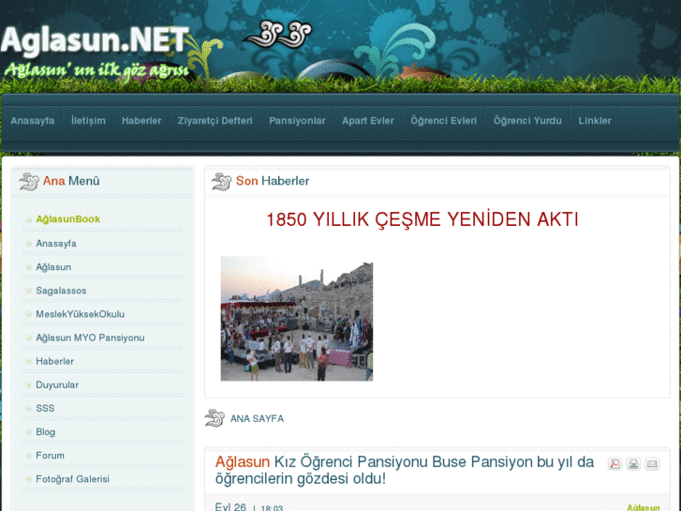Open the 1850 YILLIK ÇEŞME YENİDEN AKTI headline

point(422,219)
